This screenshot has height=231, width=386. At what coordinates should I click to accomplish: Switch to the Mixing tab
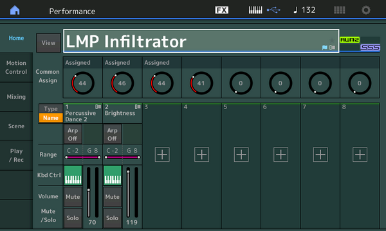[x=16, y=97]
